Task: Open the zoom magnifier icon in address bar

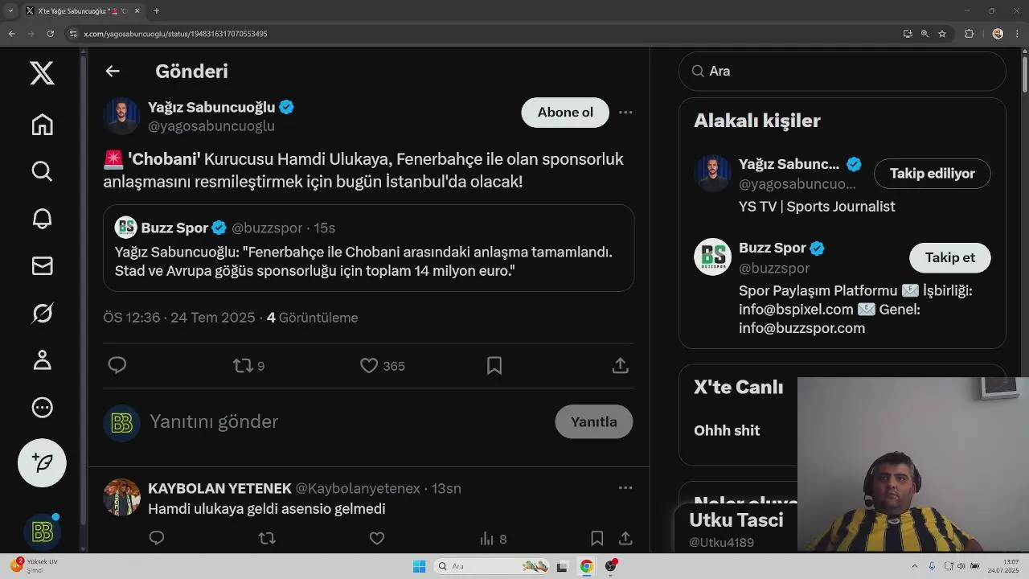Action: pyautogui.click(x=924, y=34)
